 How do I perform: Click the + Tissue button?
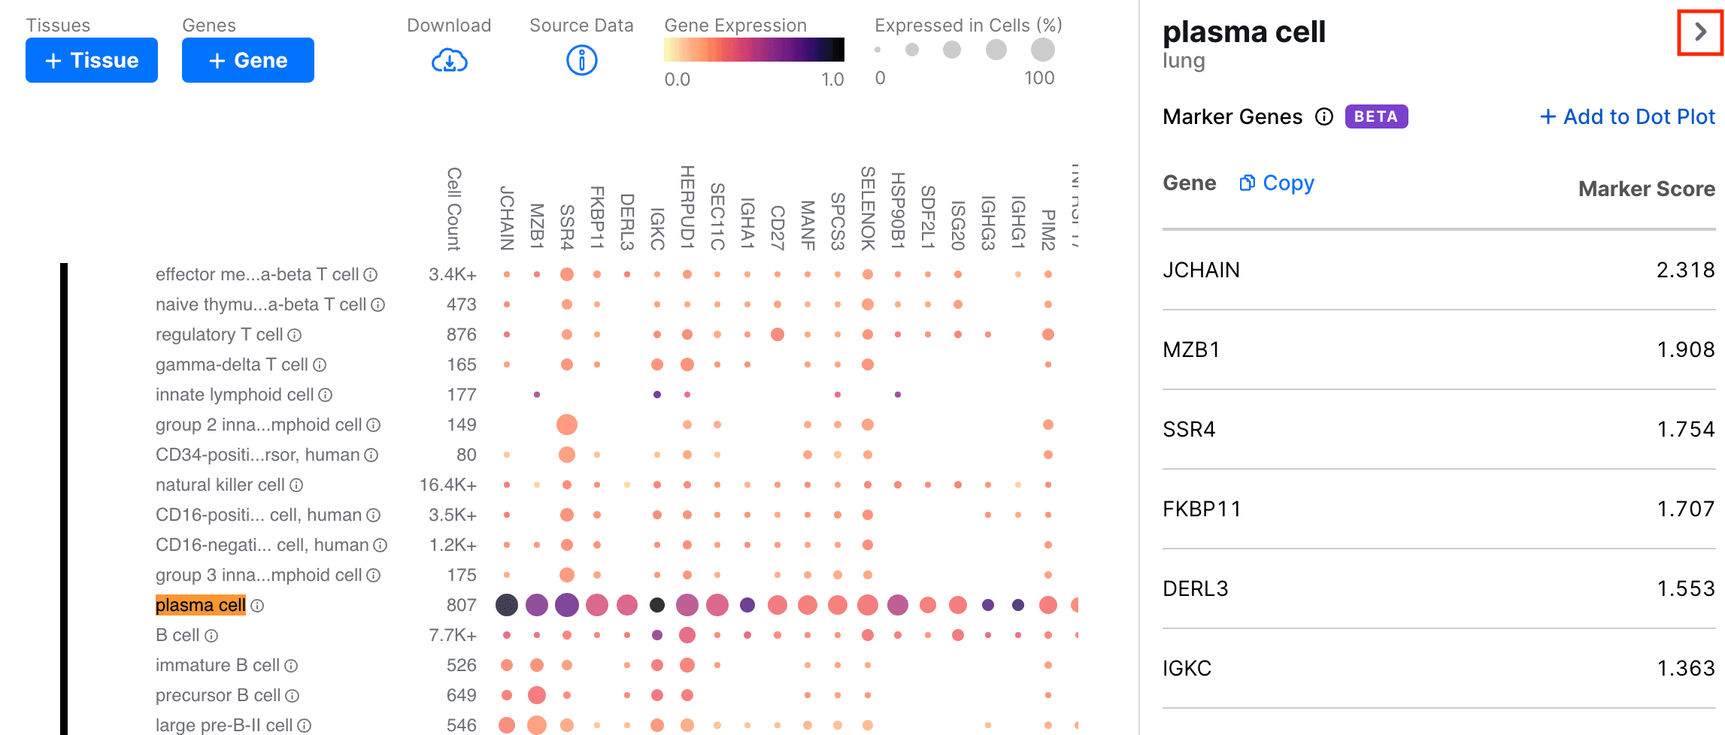pyautogui.click(x=92, y=60)
